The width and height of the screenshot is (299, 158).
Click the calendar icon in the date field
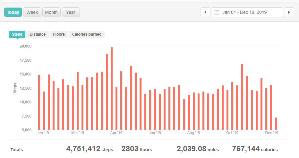point(217,13)
